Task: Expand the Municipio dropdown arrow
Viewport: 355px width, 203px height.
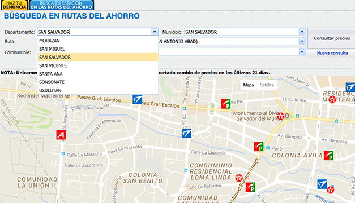Action: click(x=302, y=32)
